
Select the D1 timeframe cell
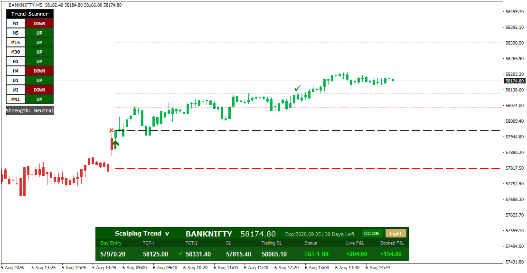pos(16,81)
